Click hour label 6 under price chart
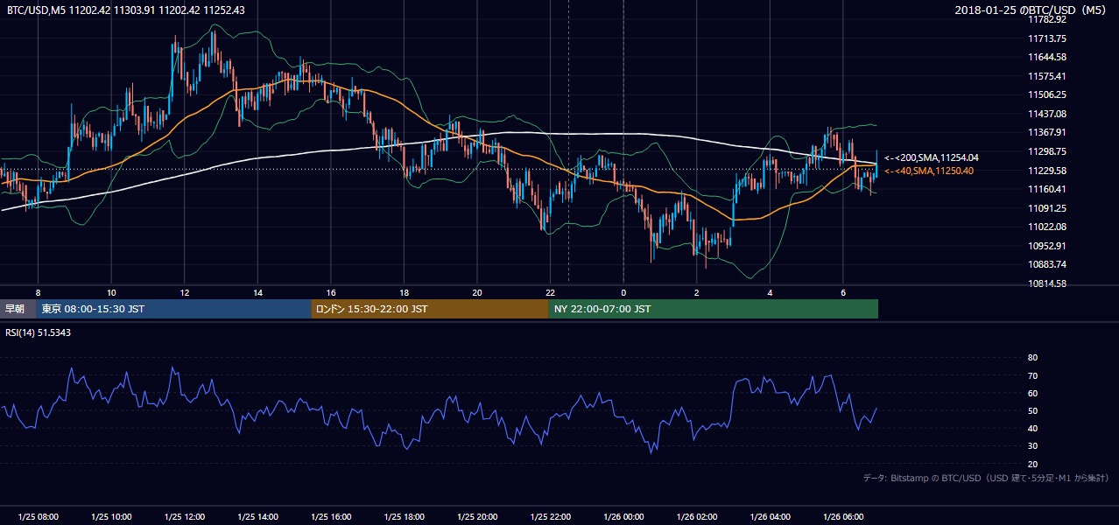The image size is (1119, 525). pyautogui.click(x=843, y=292)
